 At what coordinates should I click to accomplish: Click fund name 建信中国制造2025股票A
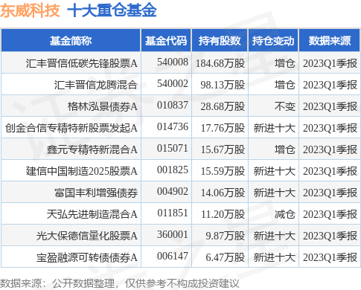click(82, 171)
